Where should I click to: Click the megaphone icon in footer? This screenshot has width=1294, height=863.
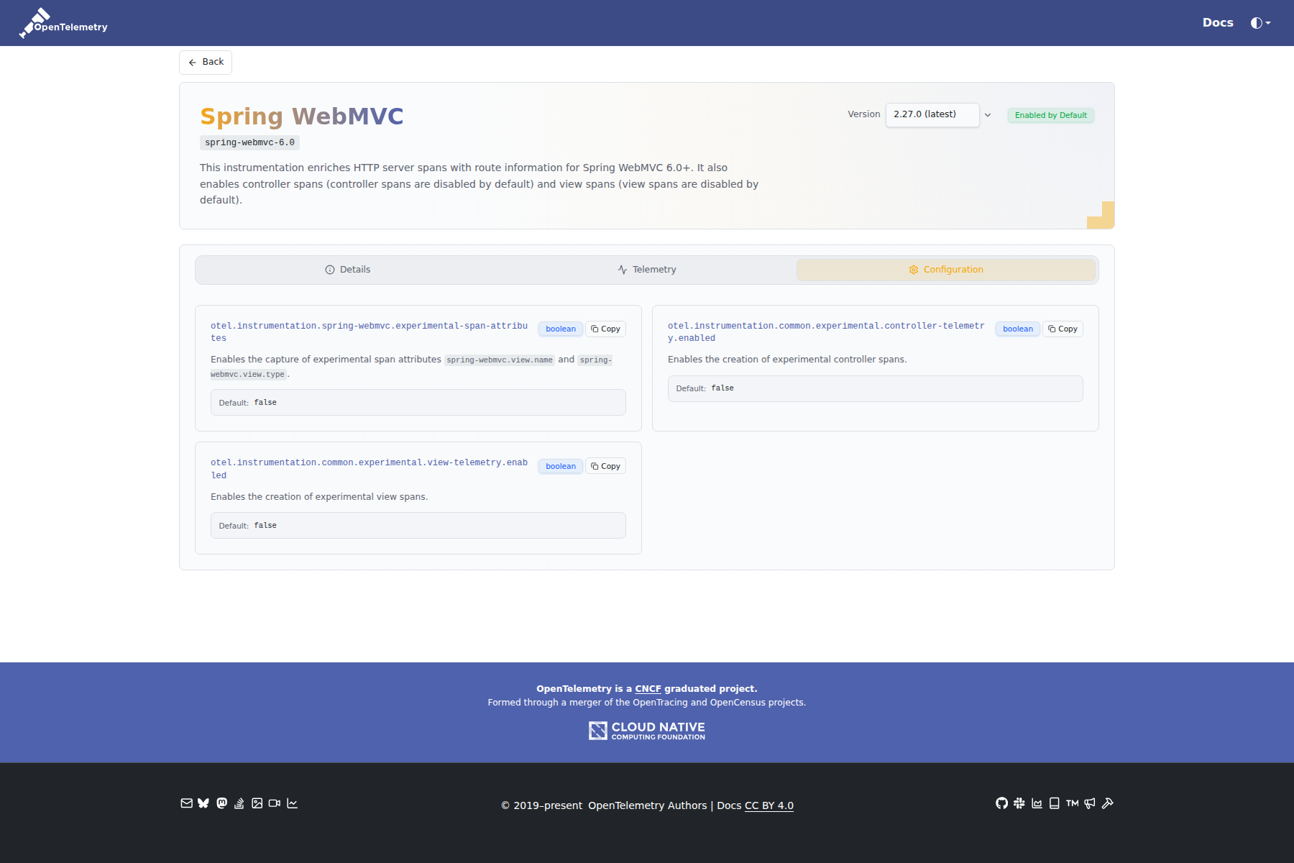click(1090, 803)
